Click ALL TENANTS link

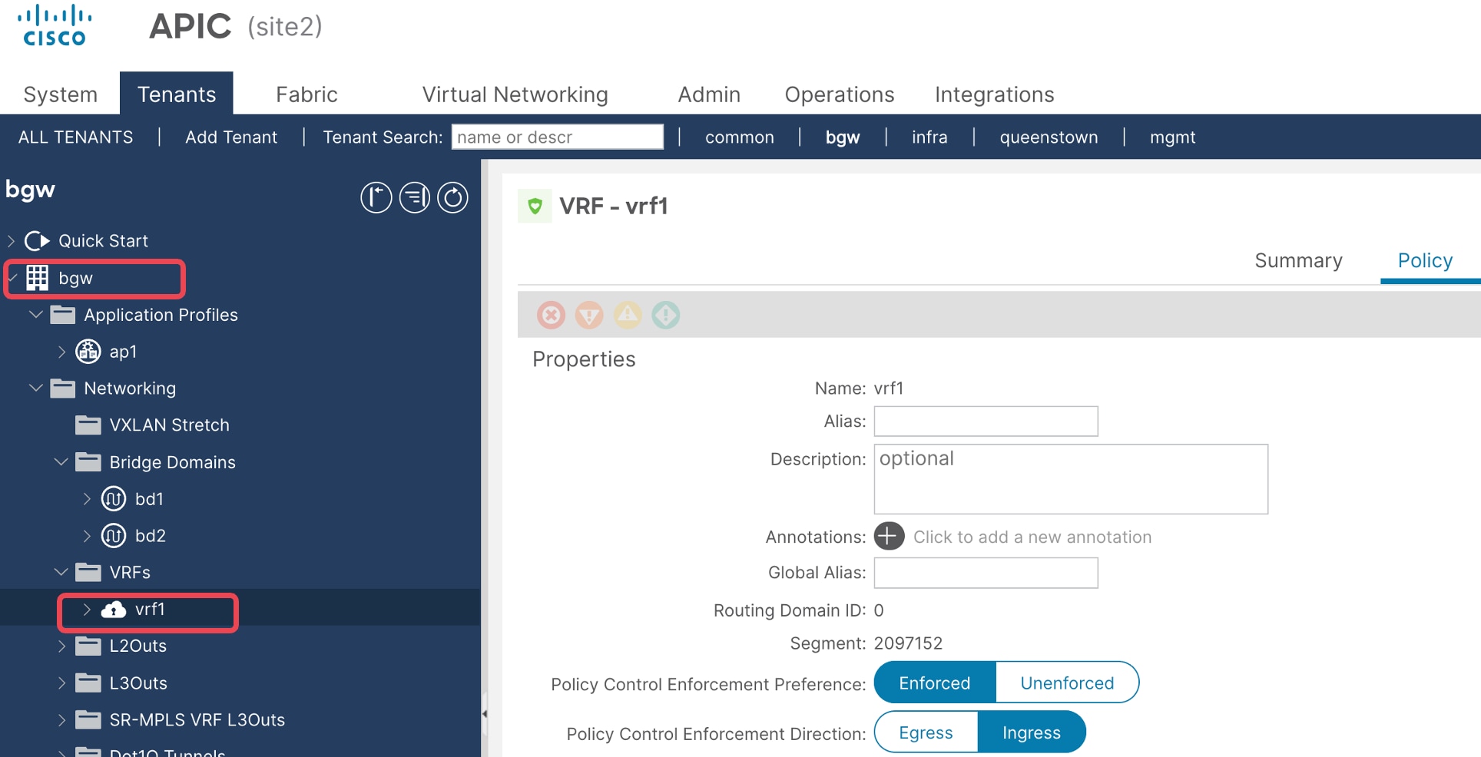click(75, 137)
